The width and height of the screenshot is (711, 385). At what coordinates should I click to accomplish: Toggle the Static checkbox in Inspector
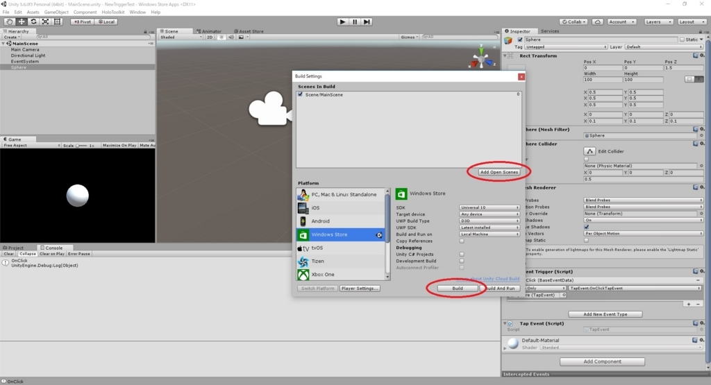[682, 40]
